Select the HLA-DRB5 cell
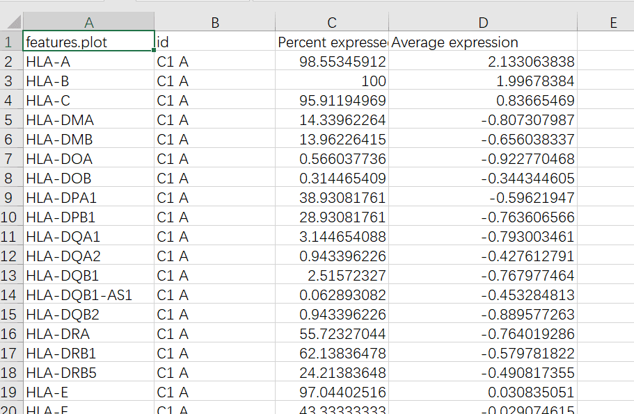The height and width of the screenshot is (414, 634). click(88, 372)
